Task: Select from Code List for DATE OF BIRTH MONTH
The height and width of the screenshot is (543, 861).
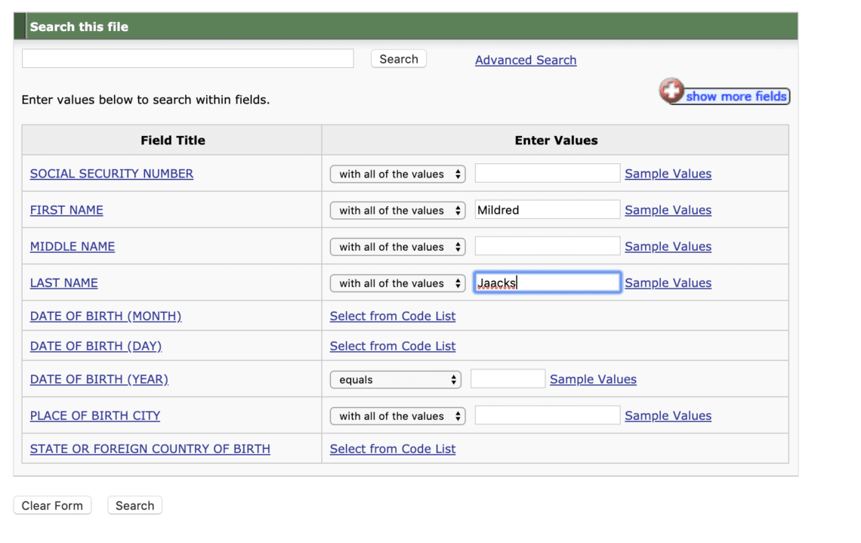Action: (x=392, y=316)
